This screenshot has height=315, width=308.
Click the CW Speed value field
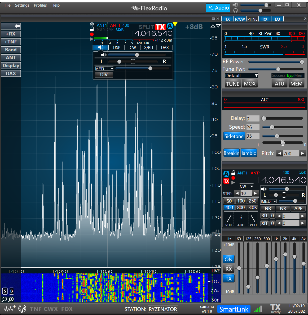click(x=253, y=127)
